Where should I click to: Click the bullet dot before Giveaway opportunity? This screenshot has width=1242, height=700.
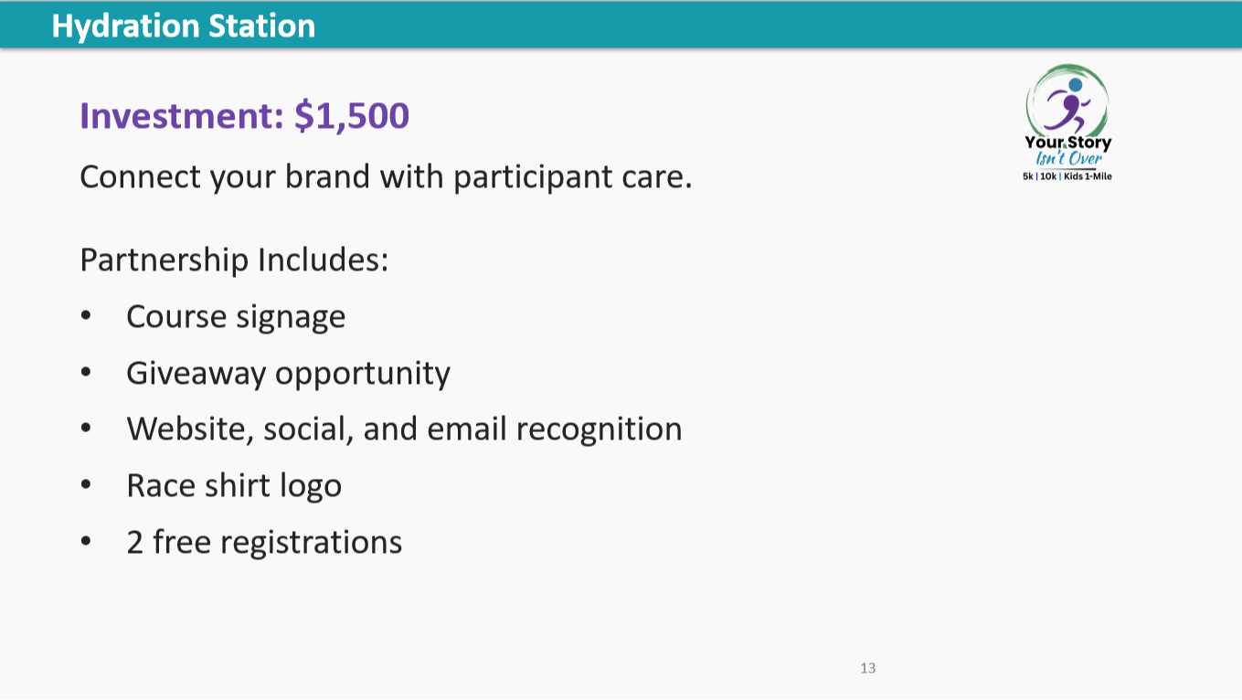[x=86, y=373]
